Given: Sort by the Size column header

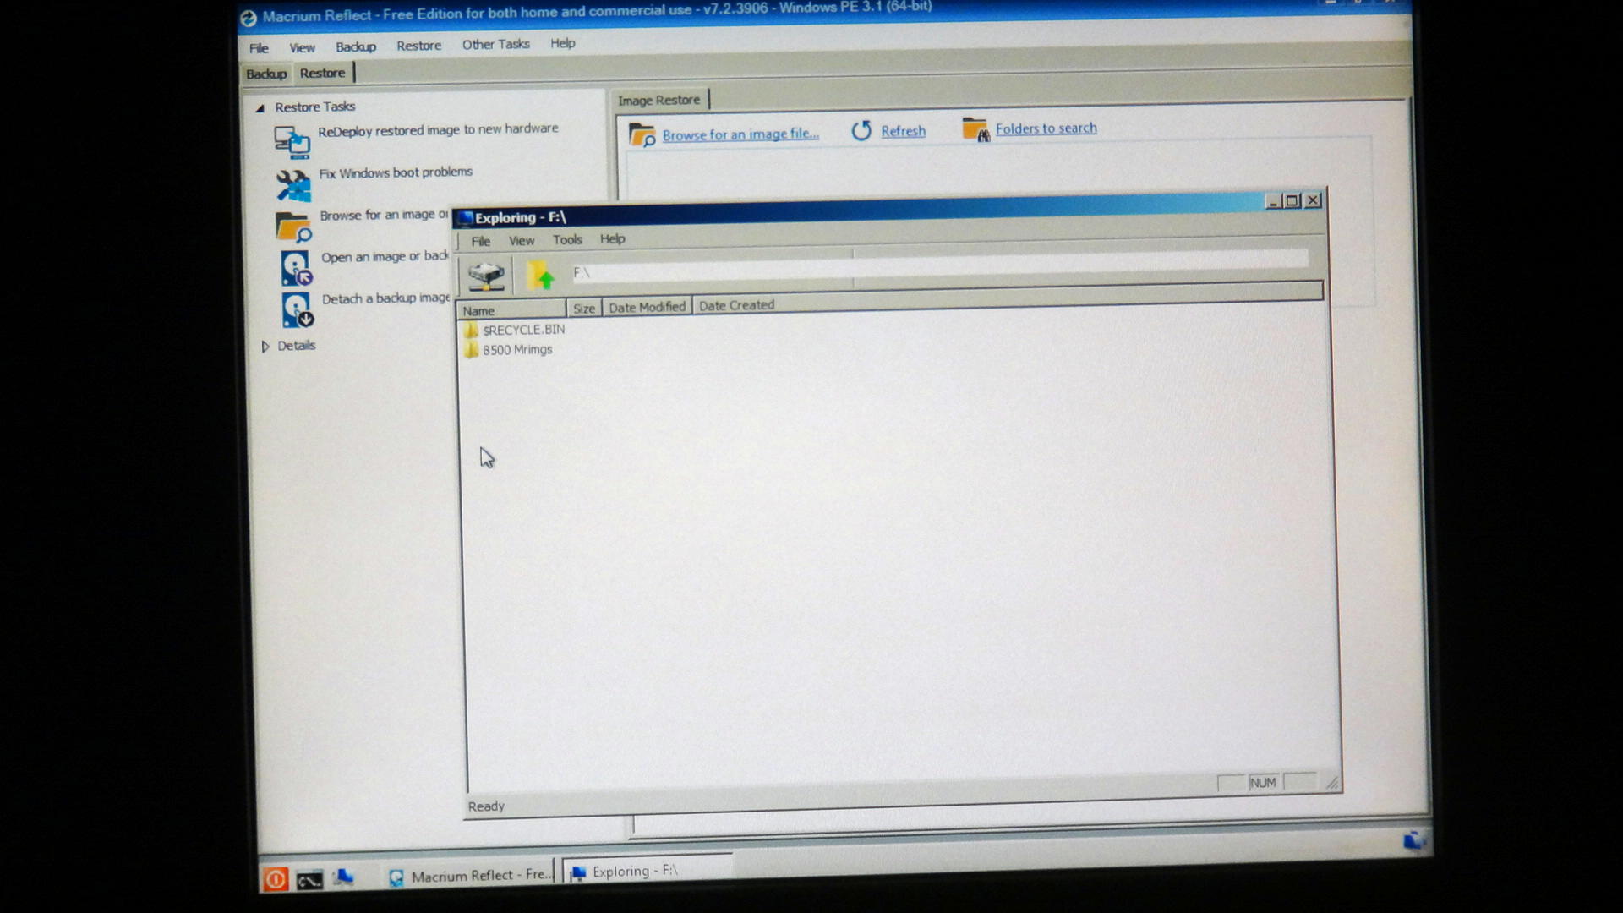Looking at the screenshot, I should pyautogui.click(x=584, y=309).
